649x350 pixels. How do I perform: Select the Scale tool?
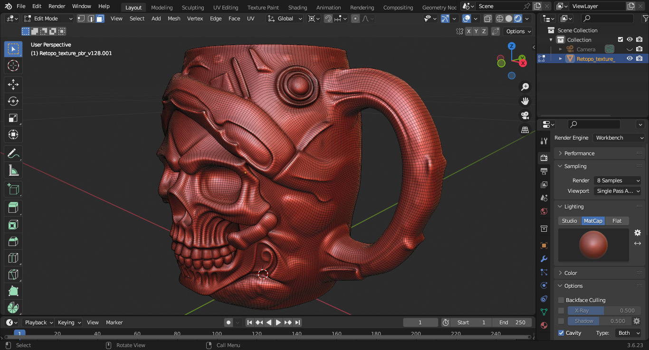point(13,118)
